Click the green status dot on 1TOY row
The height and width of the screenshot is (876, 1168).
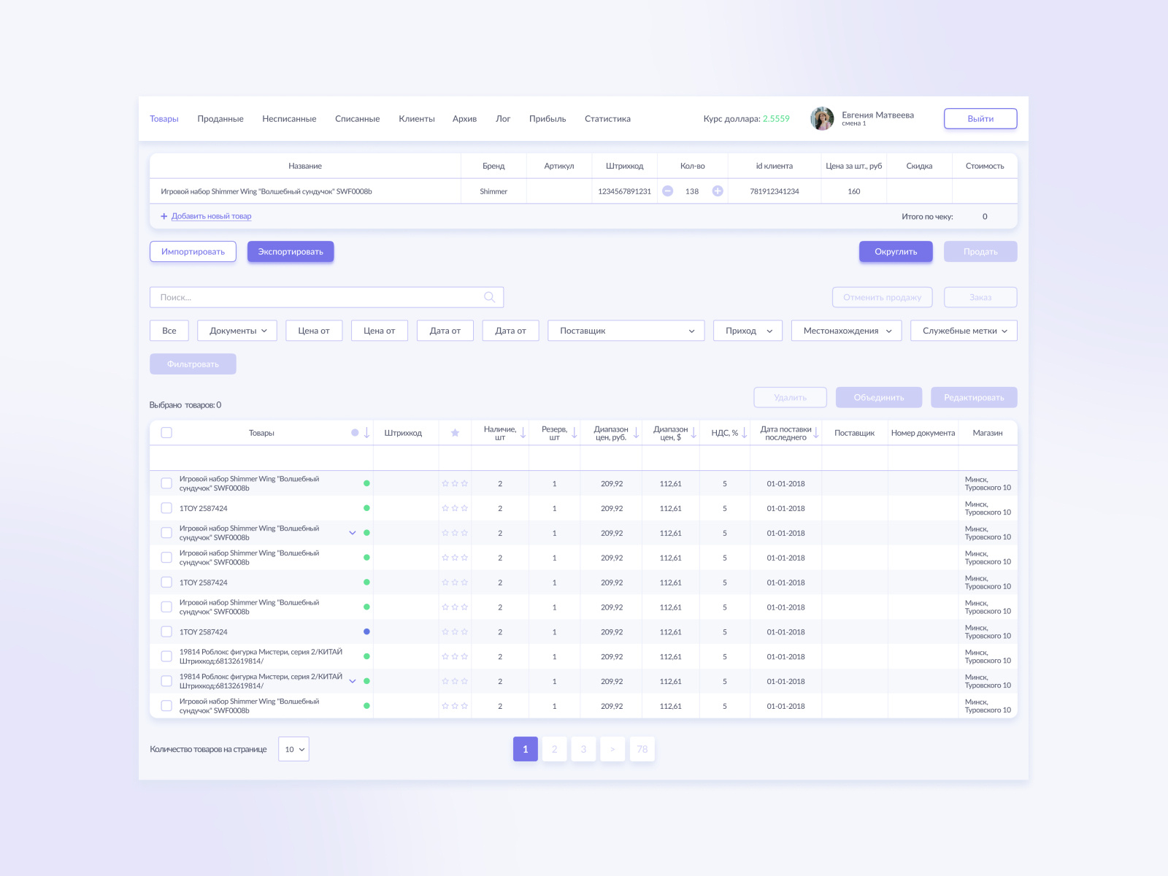(367, 507)
